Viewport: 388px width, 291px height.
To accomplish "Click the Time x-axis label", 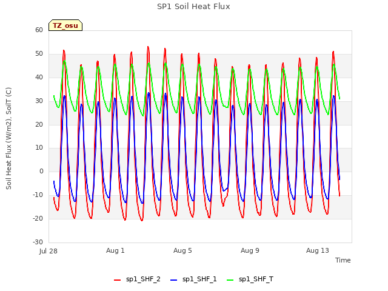I will point(343,260).
